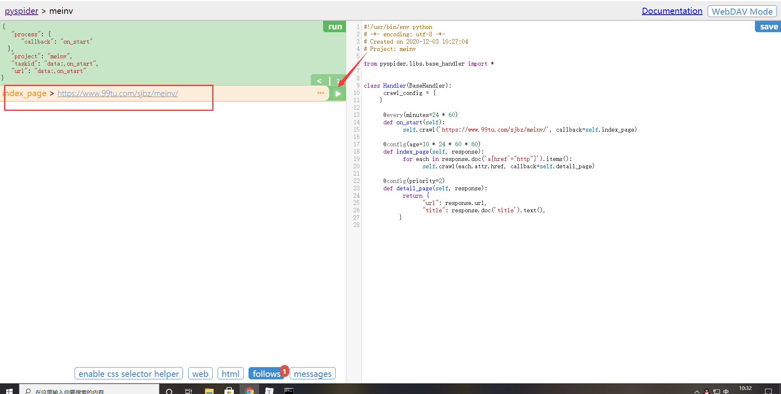Screen dimensions: 781x394
Task: Run the index_page follow task with the play arrow
Action: [x=338, y=93]
